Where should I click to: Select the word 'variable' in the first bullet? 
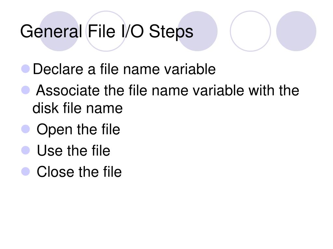(187, 69)
